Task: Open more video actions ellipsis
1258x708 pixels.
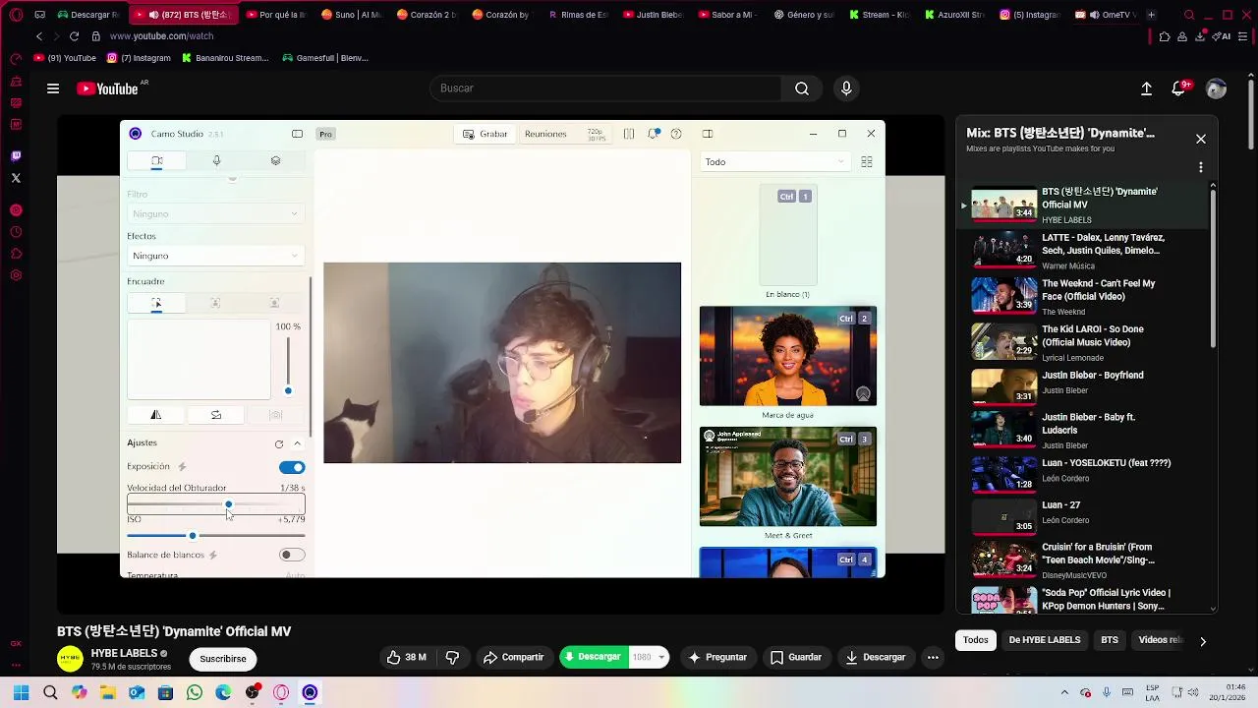Action: [933, 657]
